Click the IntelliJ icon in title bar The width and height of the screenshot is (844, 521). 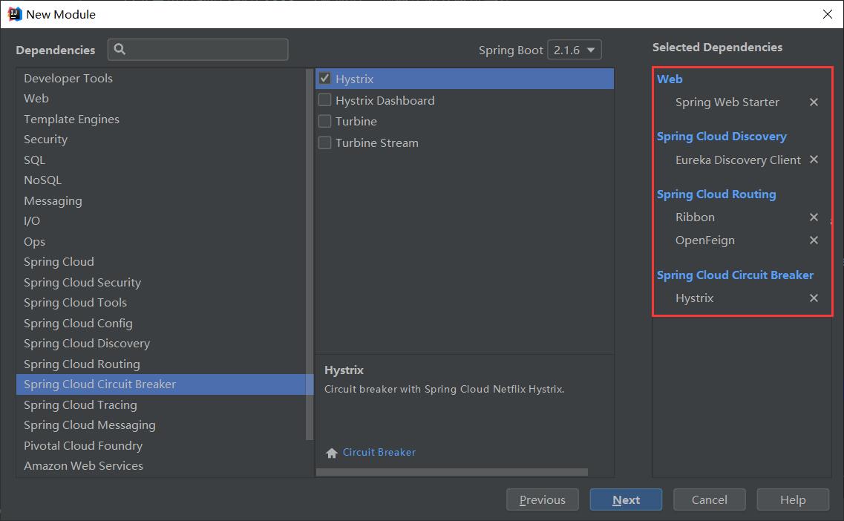click(x=15, y=14)
